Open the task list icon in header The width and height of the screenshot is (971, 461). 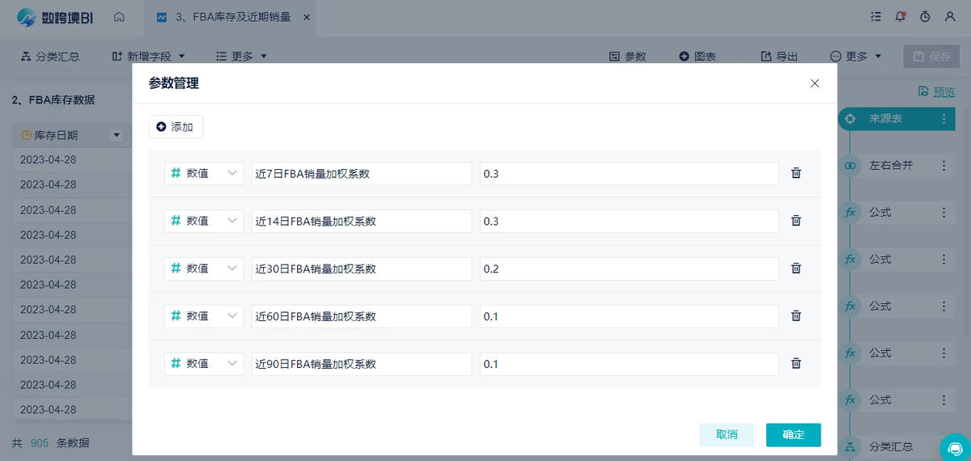876,16
